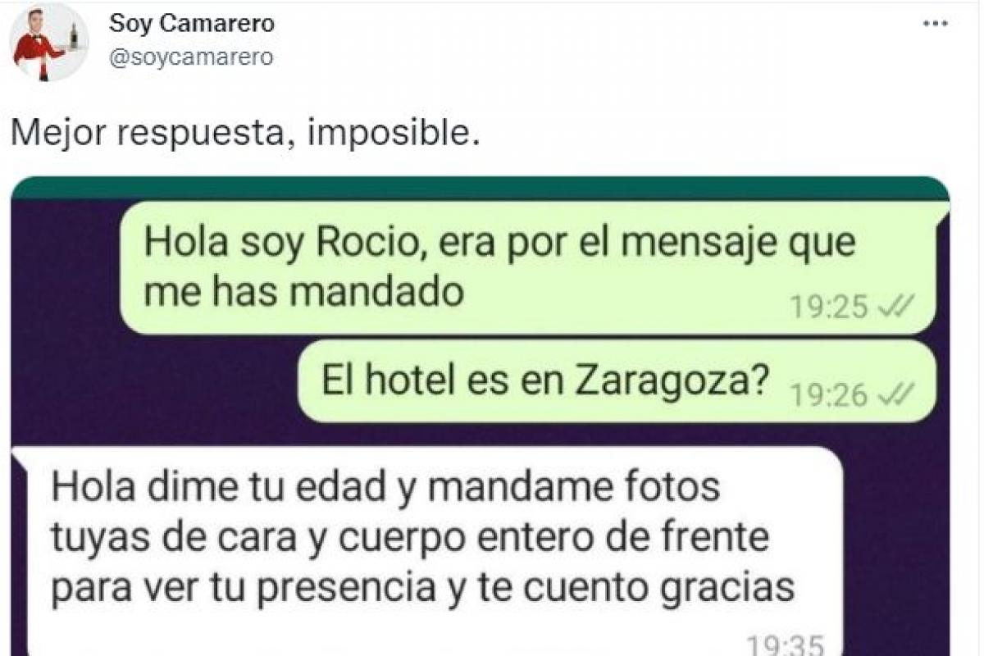The height and width of the screenshot is (656, 984).
Task: Click the 19:26 message timestamp
Action: (828, 397)
